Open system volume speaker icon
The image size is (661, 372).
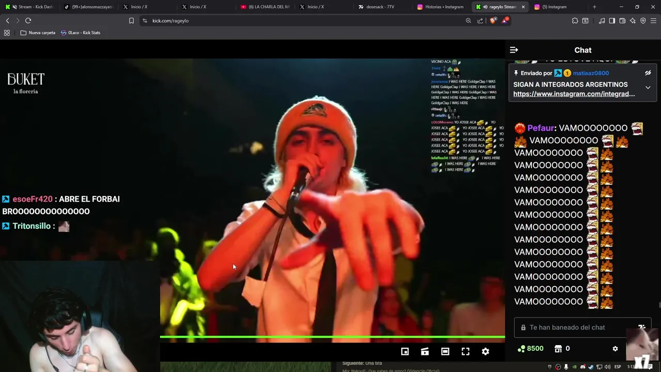(x=607, y=367)
